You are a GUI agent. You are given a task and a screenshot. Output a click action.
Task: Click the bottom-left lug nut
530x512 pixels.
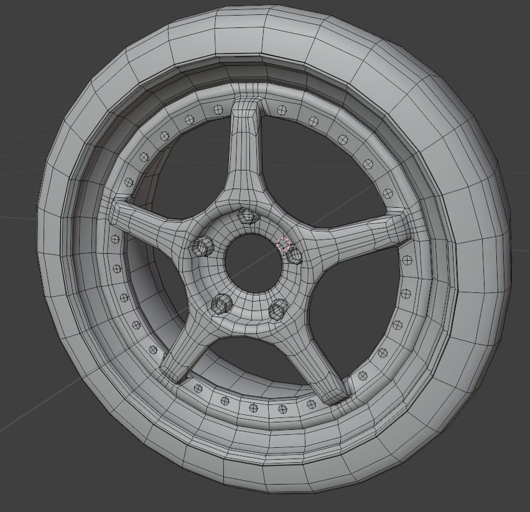(x=221, y=305)
